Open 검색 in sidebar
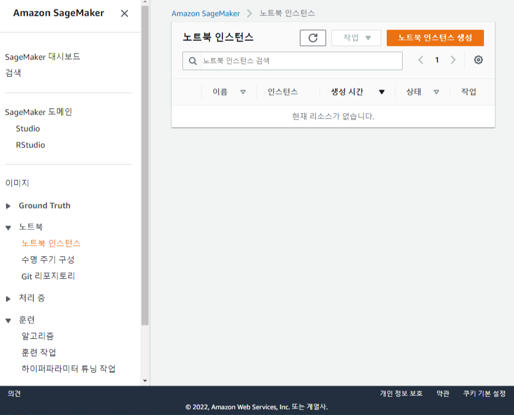Image resolution: width=514 pixels, height=415 pixels. coord(13,73)
